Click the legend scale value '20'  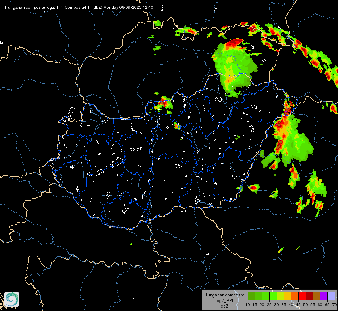(x=262, y=305)
